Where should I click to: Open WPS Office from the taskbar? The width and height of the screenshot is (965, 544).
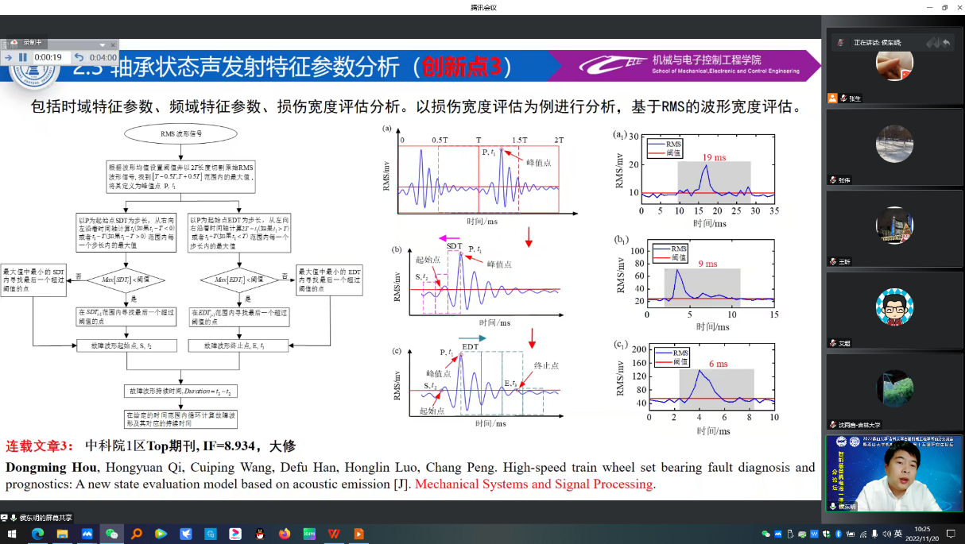(334, 534)
